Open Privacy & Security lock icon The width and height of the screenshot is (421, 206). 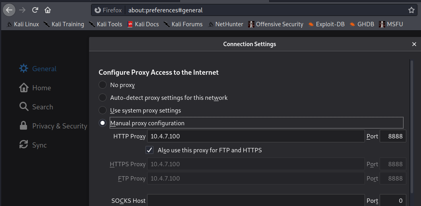click(24, 126)
